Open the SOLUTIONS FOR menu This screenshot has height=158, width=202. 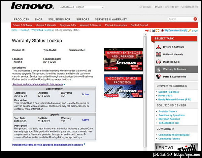[x=59, y=19]
